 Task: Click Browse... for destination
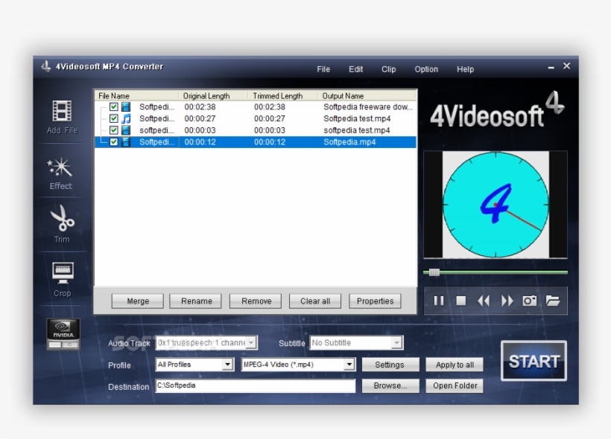(x=390, y=385)
